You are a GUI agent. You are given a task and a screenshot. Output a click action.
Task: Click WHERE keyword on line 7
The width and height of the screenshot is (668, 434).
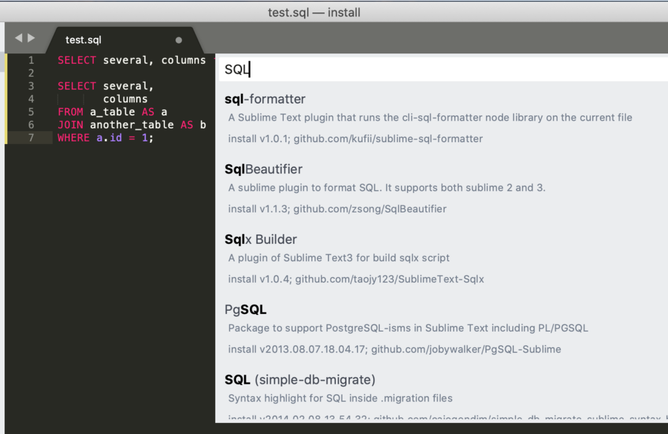tap(74, 138)
